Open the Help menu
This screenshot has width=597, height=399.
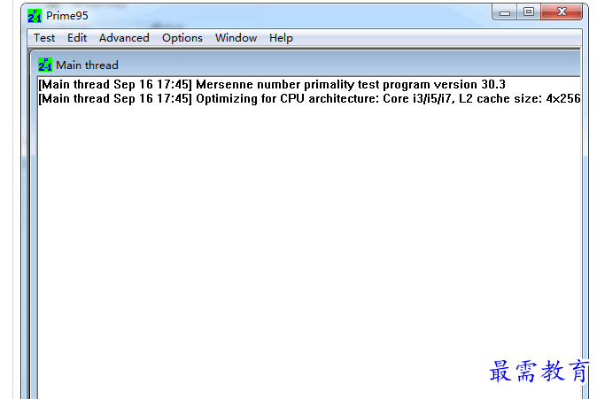281,38
